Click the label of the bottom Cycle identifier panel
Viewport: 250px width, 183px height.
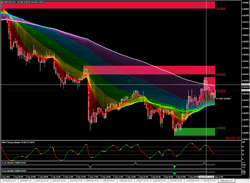[x=14, y=171]
